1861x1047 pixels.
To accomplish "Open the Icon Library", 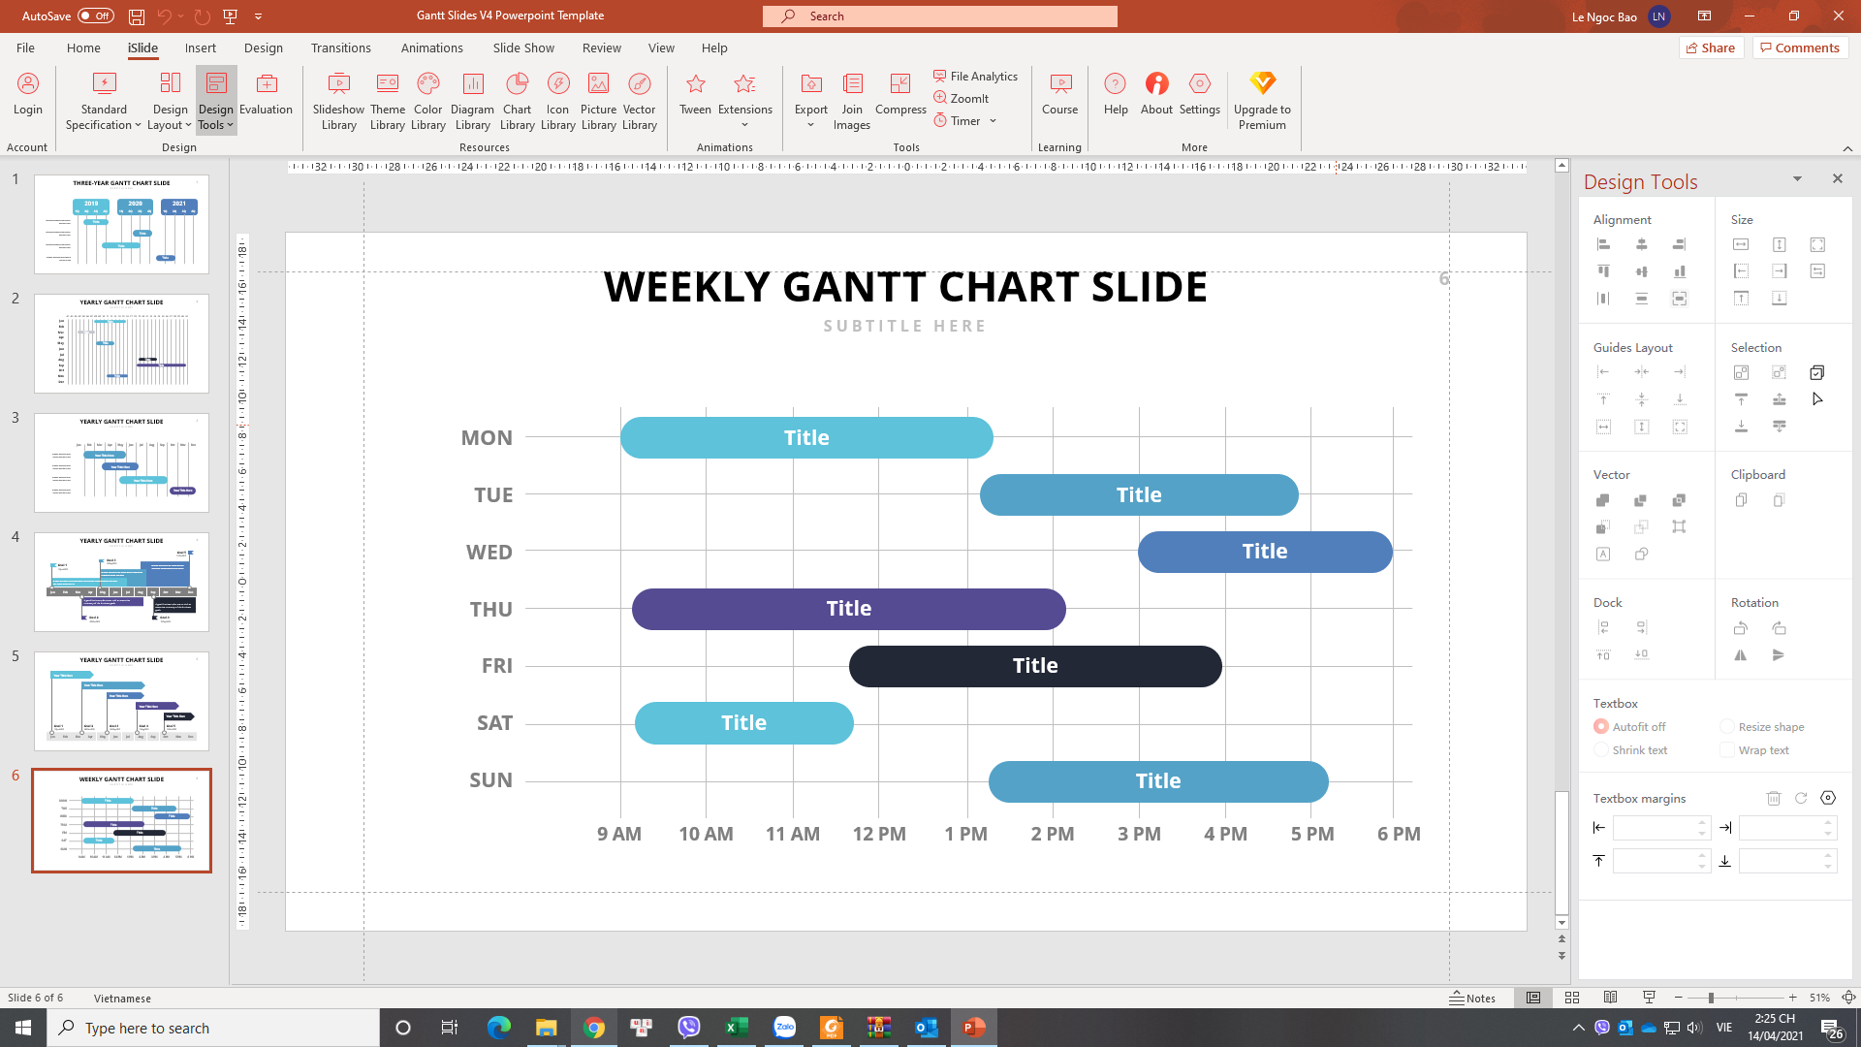I will point(557,101).
